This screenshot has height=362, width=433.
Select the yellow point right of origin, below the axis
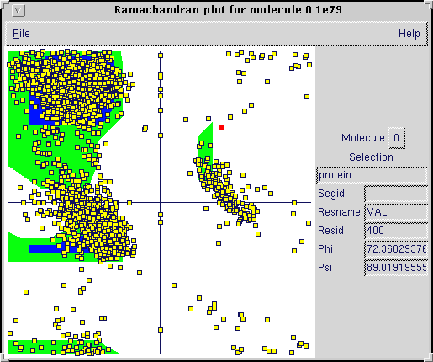(x=206, y=209)
